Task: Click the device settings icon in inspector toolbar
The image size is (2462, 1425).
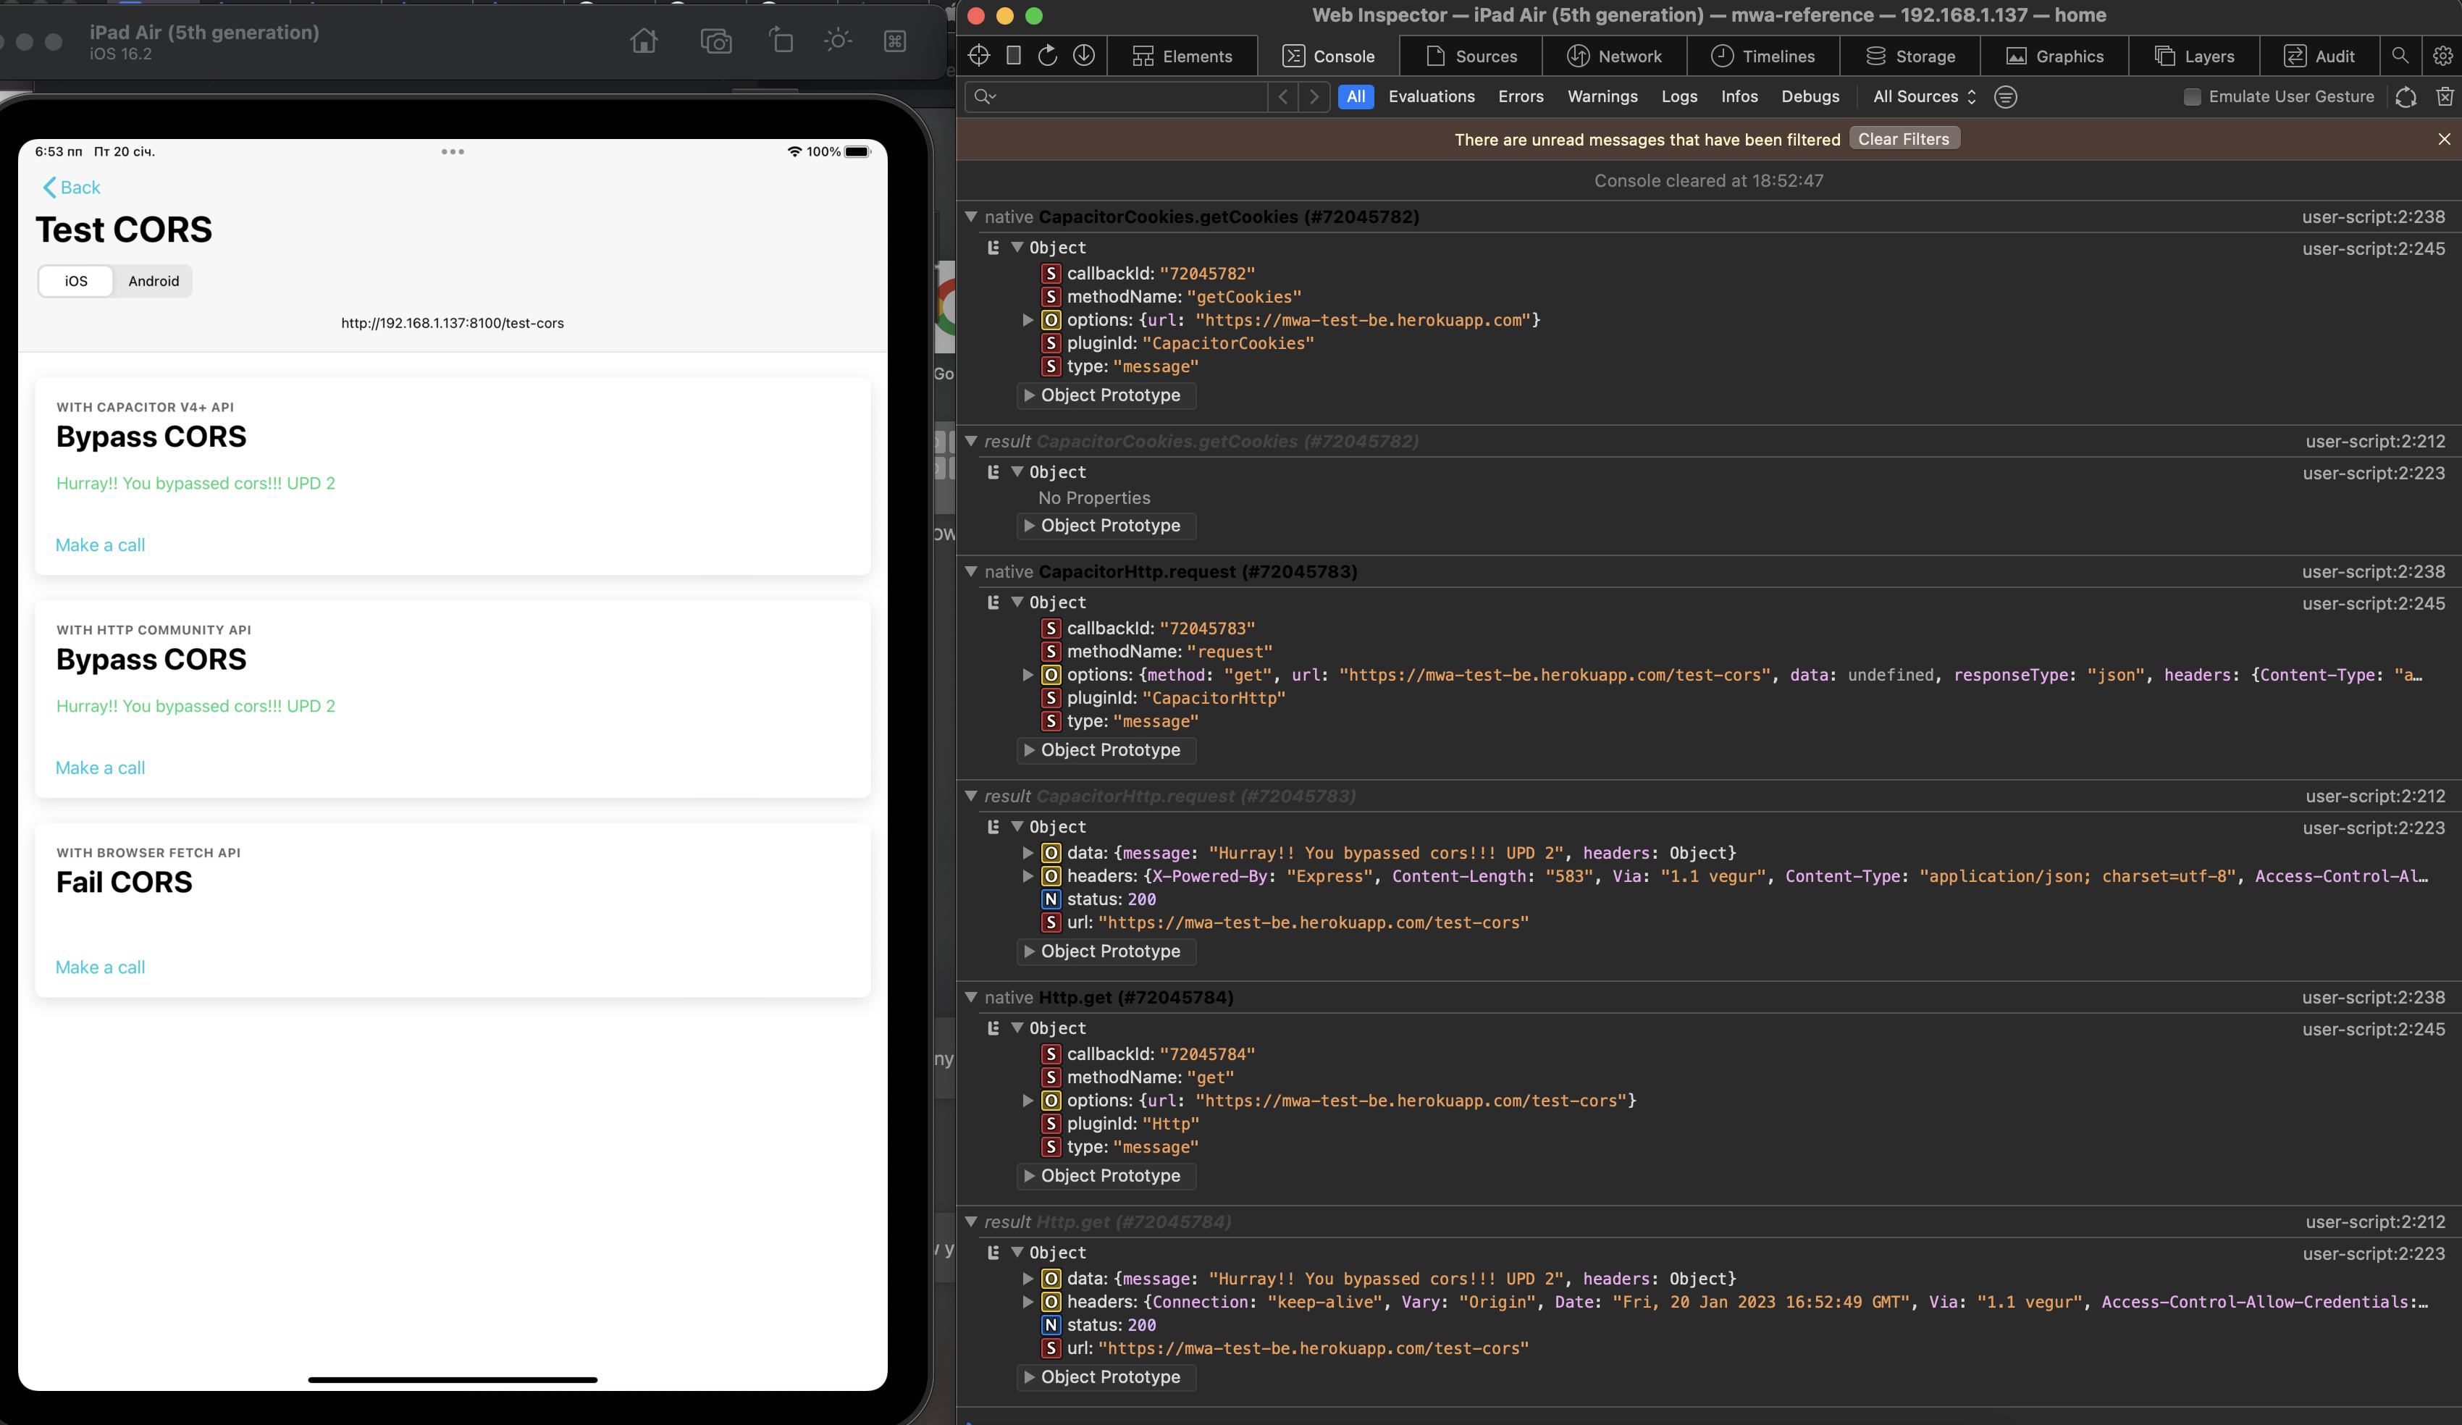Action: click(x=1013, y=56)
